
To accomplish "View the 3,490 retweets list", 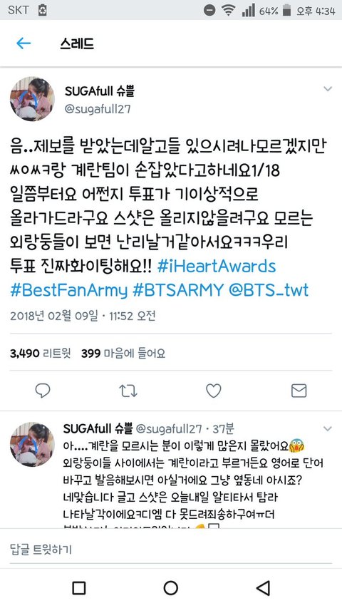I will (41, 354).
